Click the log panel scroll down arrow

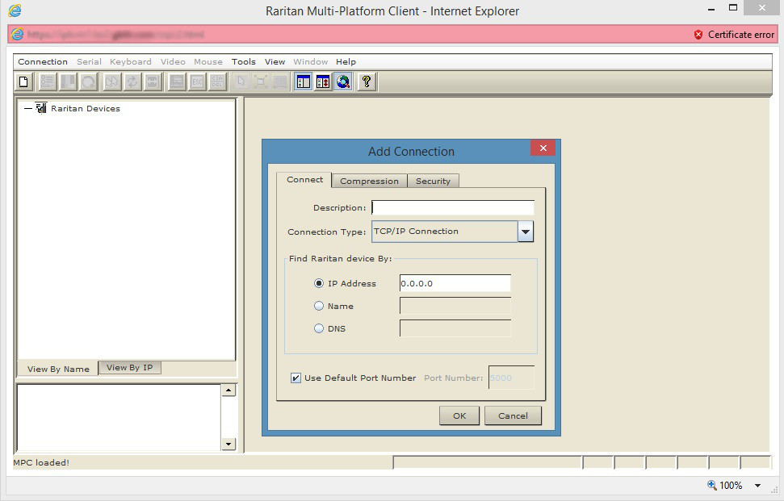228,444
